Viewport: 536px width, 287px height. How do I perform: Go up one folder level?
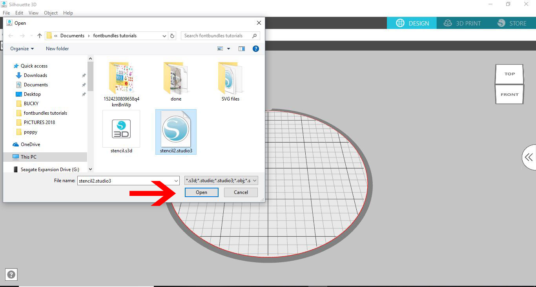(x=40, y=36)
